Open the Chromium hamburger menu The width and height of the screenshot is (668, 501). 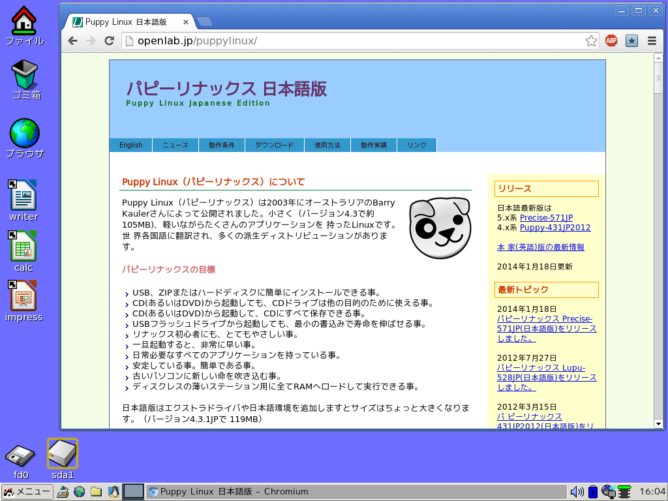pos(652,41)
